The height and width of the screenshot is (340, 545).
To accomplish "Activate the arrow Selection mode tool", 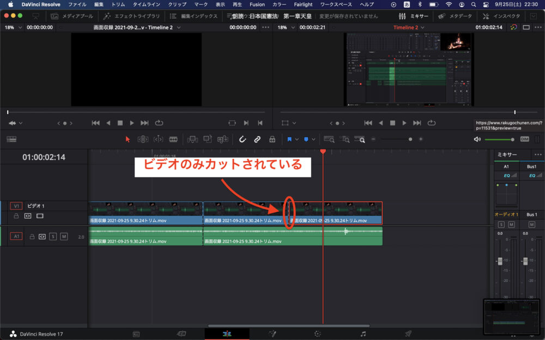I will pyautogui.click(x=128, y=139).
